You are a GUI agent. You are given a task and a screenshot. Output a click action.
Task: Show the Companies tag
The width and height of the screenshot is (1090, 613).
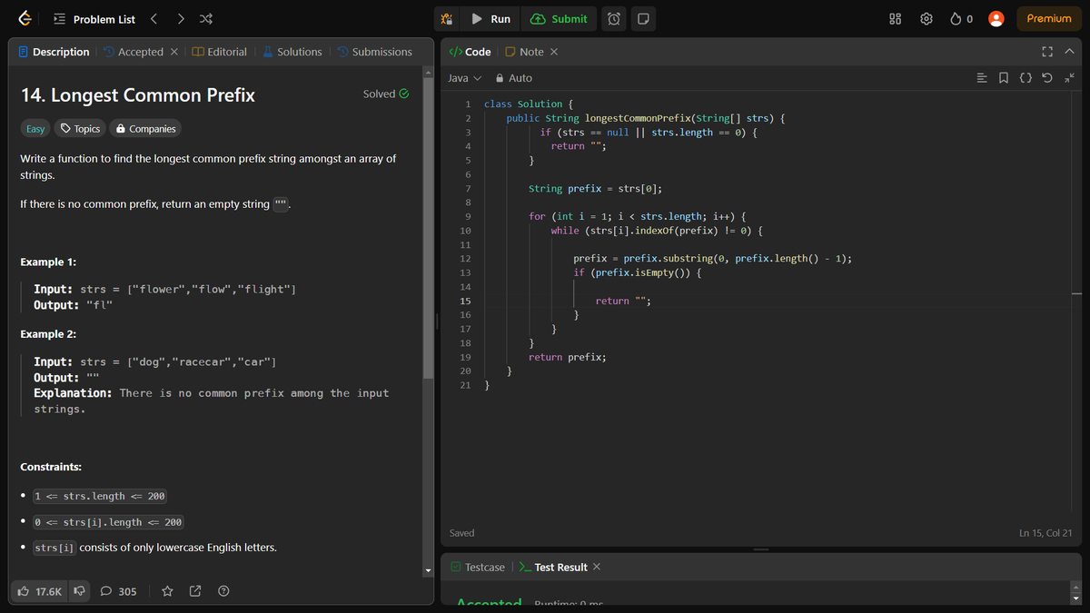[145, 129]
